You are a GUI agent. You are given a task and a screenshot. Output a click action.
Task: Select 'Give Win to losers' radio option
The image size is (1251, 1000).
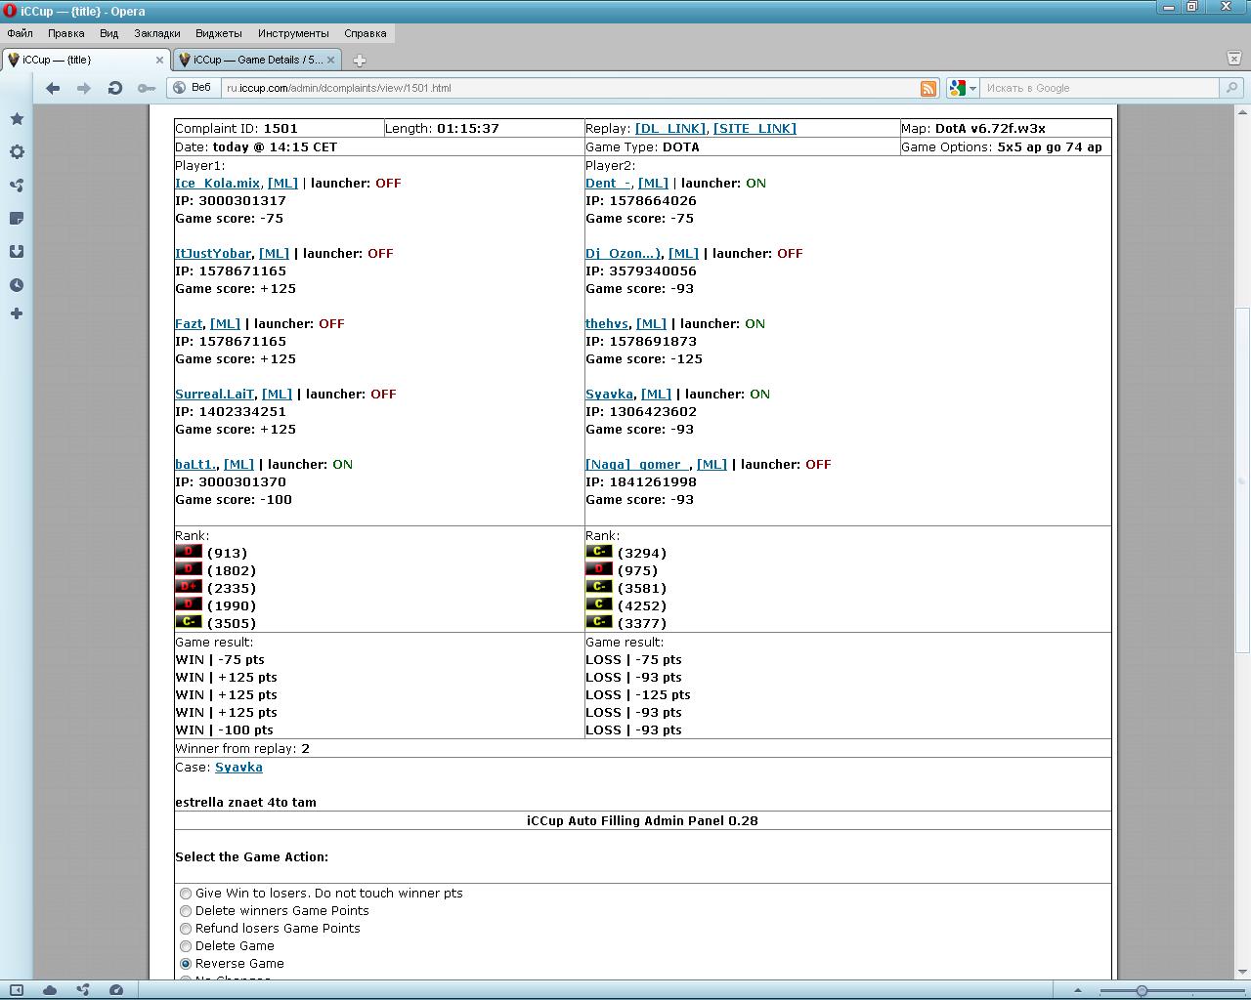186,894
